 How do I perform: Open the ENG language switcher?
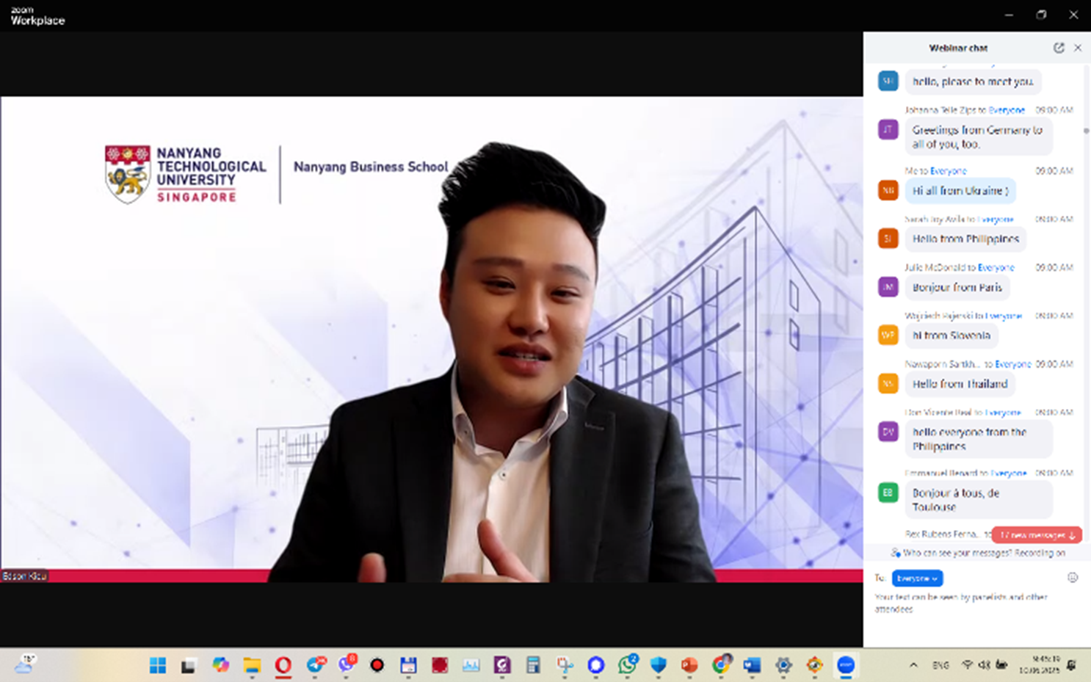[940, 665]
